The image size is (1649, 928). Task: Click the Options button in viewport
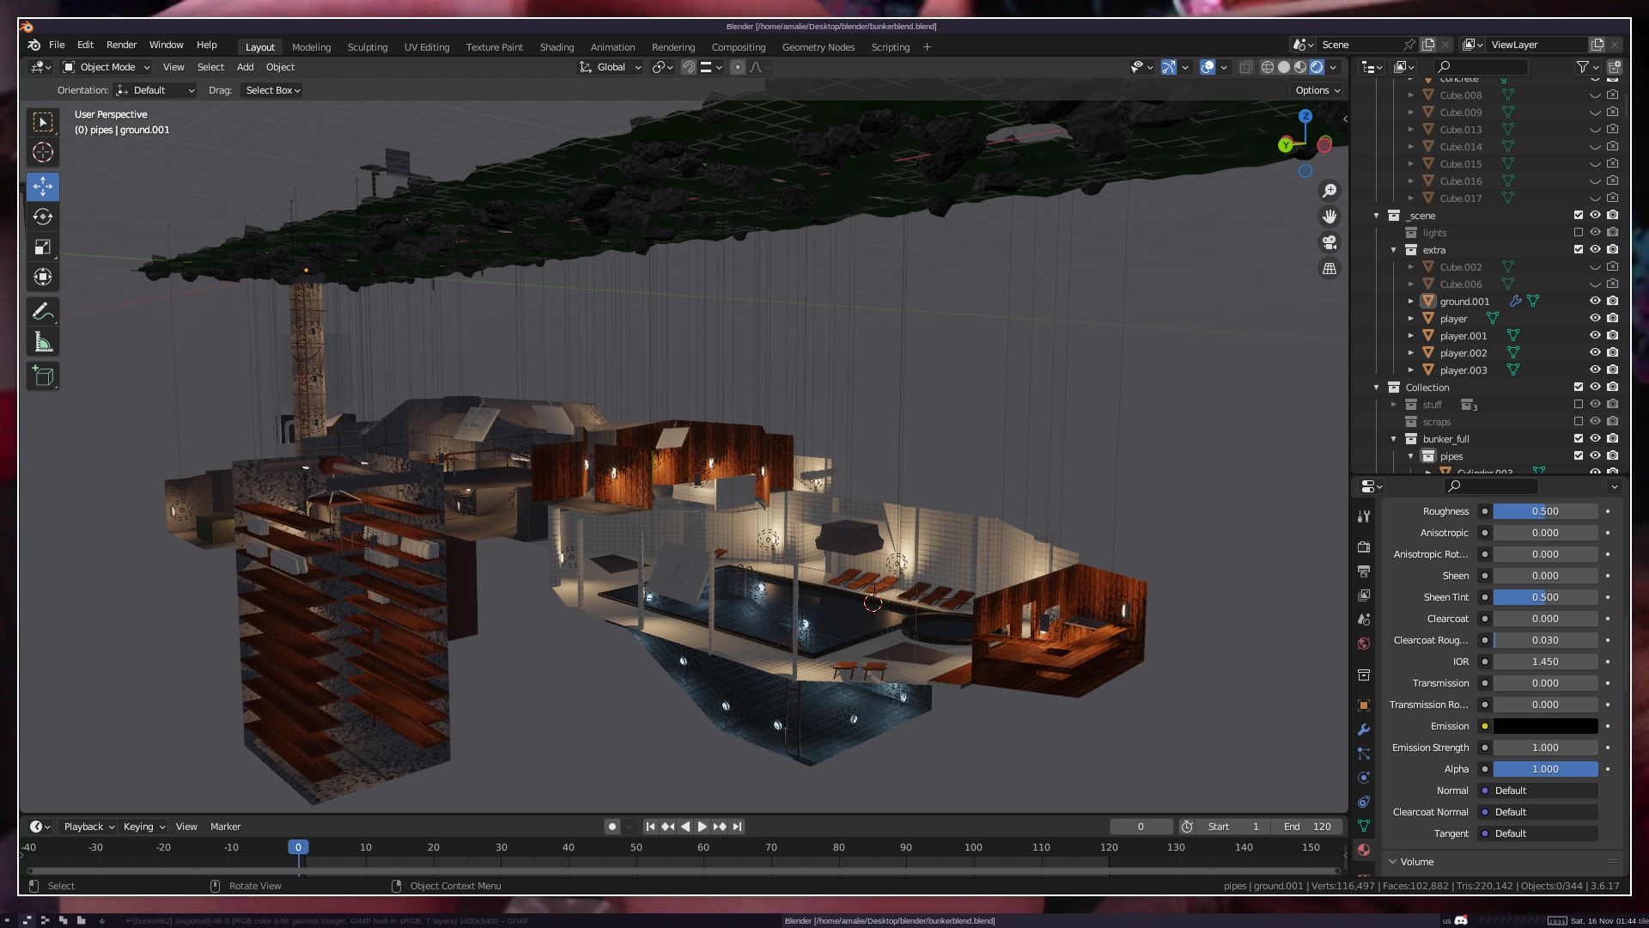pyautogui.click(x=1317, y=90)
